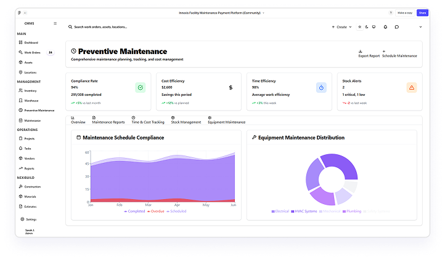Focus the search work orders field

click(123, 27)
